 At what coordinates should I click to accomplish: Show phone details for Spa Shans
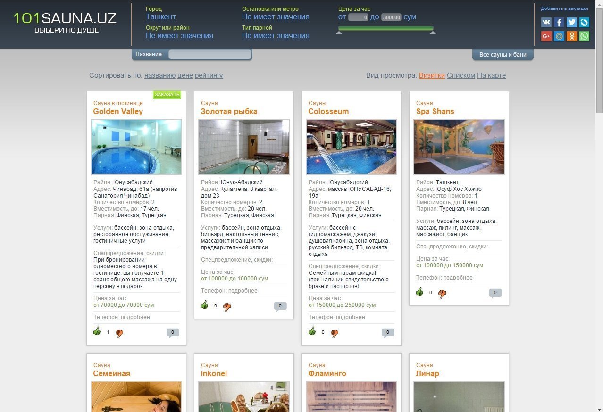(x=458, y=278)
